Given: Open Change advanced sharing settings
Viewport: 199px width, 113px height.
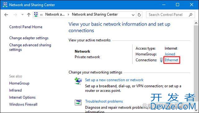Looking at the screenshot, I should pyautogui.click(x=30, y=47).
